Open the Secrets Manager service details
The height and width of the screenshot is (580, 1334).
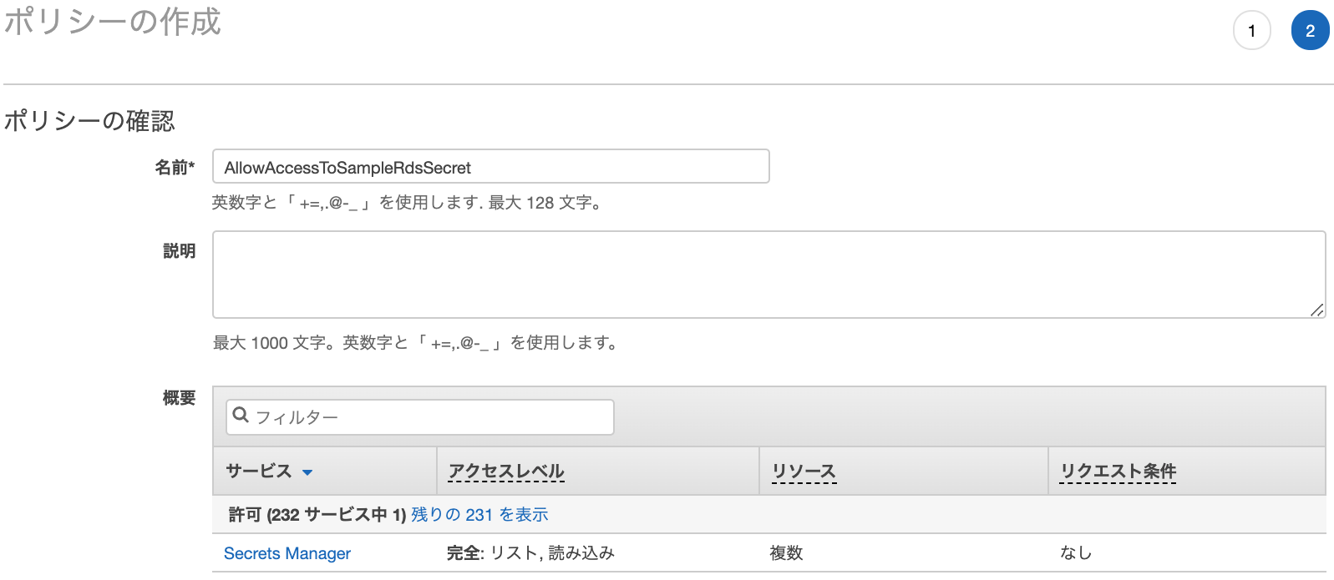287,553
